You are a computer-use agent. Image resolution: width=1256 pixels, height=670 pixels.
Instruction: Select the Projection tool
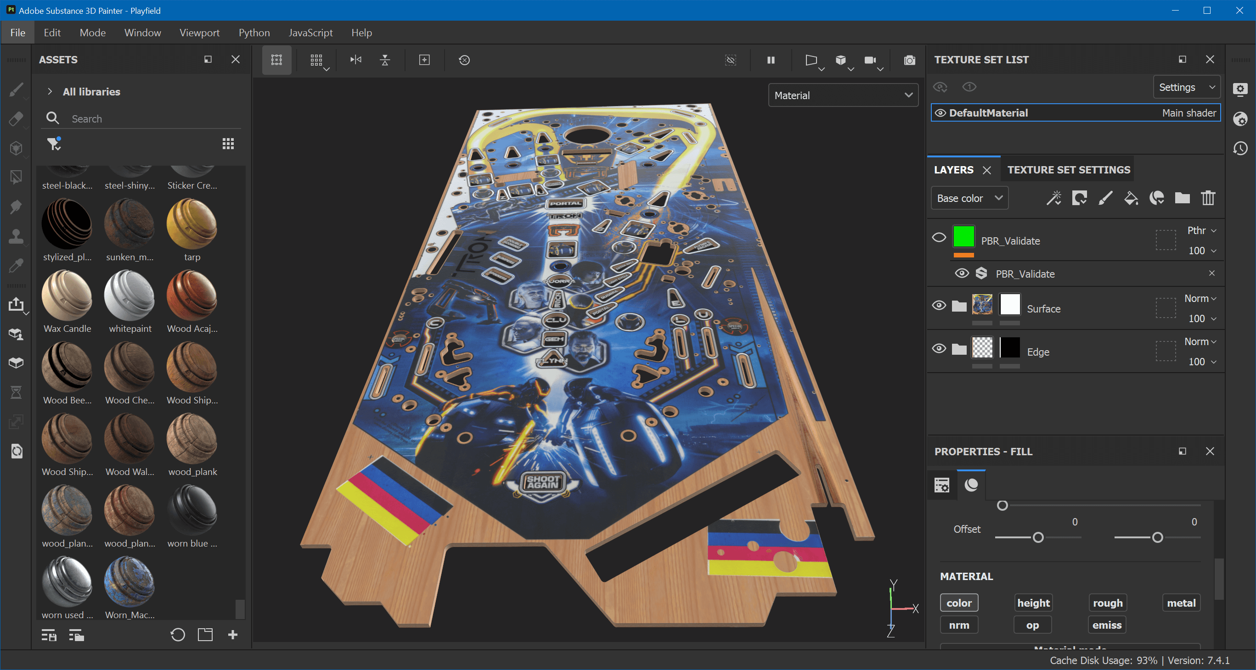[x=16, y=148]
